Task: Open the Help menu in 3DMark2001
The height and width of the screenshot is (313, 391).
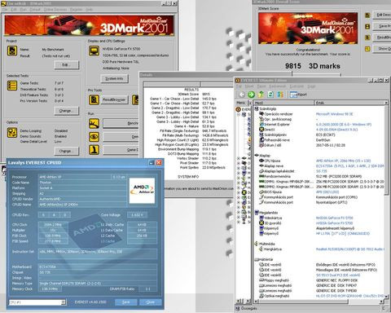Action: tap(90, 10)
